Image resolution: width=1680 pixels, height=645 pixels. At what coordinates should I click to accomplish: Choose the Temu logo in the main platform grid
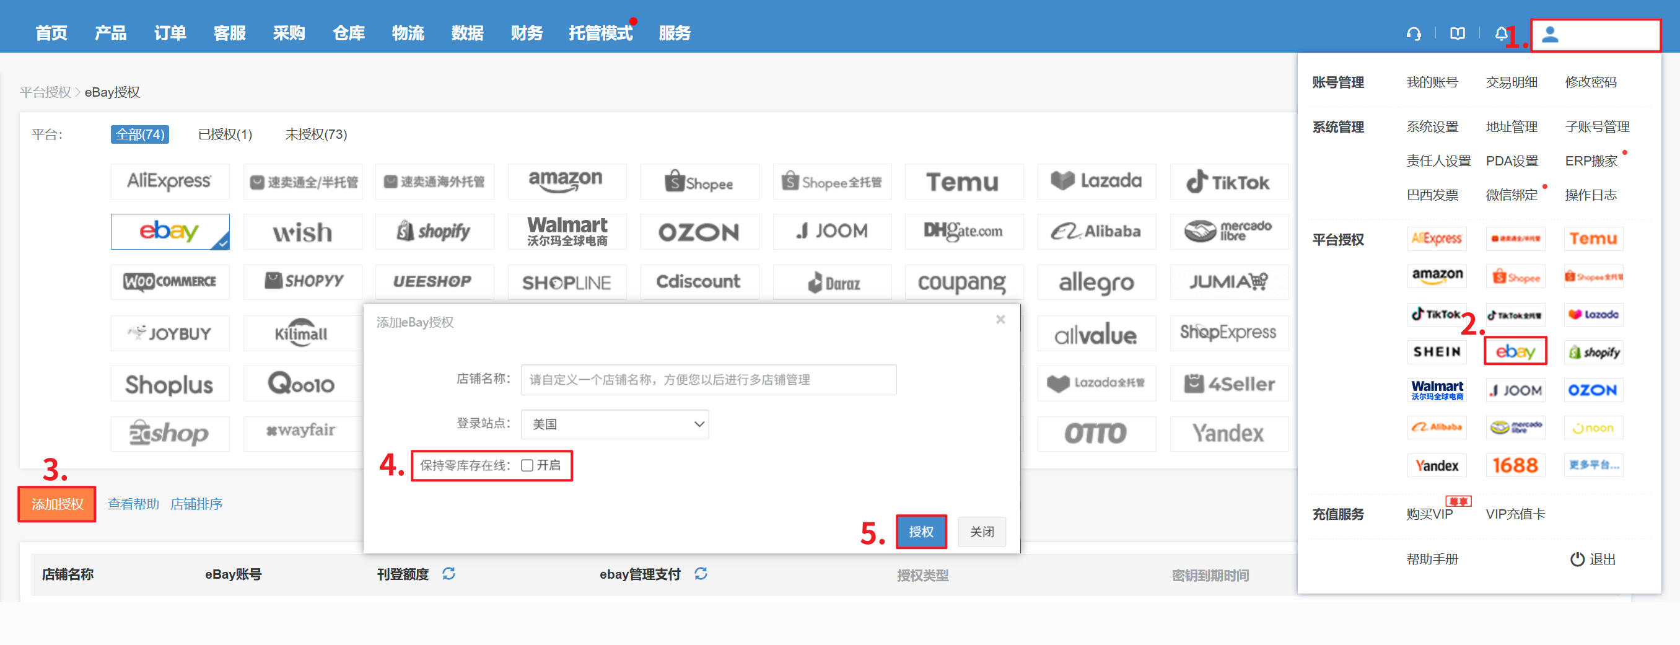tap(963, 181)
